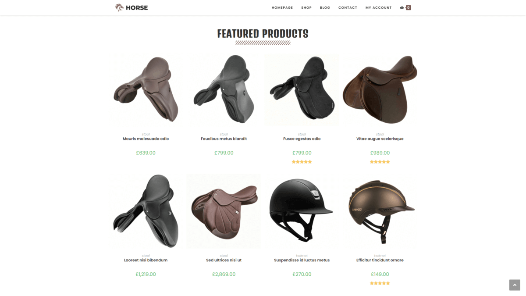Open the Faucibus metus blandit product title
526x296 pixels.
point(224,139)
